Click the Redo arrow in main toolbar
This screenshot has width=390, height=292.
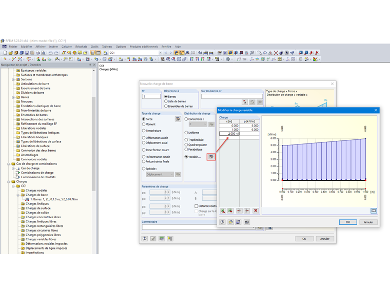(56, 53)
